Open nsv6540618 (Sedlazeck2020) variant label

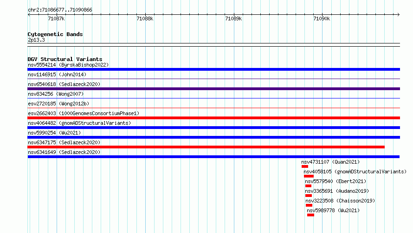[64, 84]
